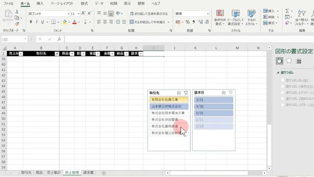Click the bottom align icon
This screenshot has width=314, height=177.
pyautogui.click(x=111, y=13)
